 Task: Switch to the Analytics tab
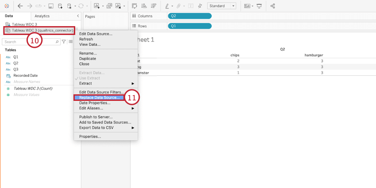pyautogui.click(x=42, y=16)
